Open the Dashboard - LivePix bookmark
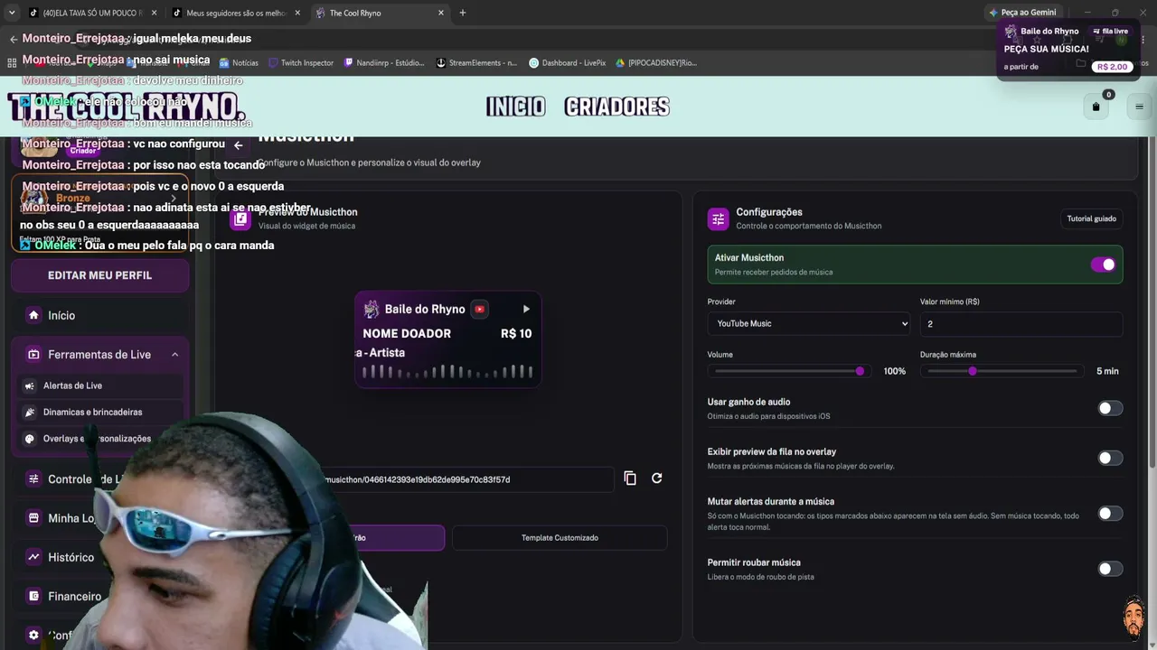Screen dimensions: 1157x650 pyautogui.click(x=568, y=63)
